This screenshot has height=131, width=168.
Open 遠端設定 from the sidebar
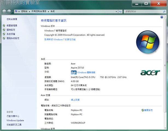tap(11, 30)
